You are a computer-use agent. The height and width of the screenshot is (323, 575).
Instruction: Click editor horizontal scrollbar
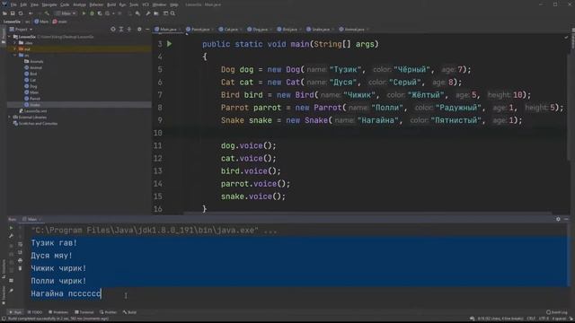coord(367,213)
